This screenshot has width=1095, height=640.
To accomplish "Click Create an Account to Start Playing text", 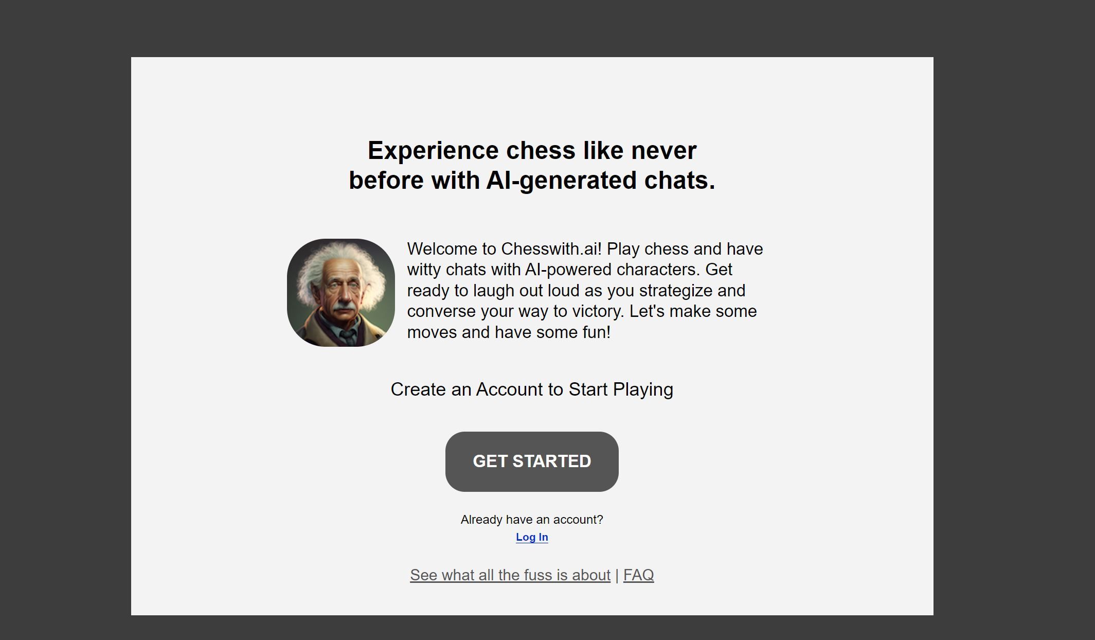I will click(x=532, y=389).
